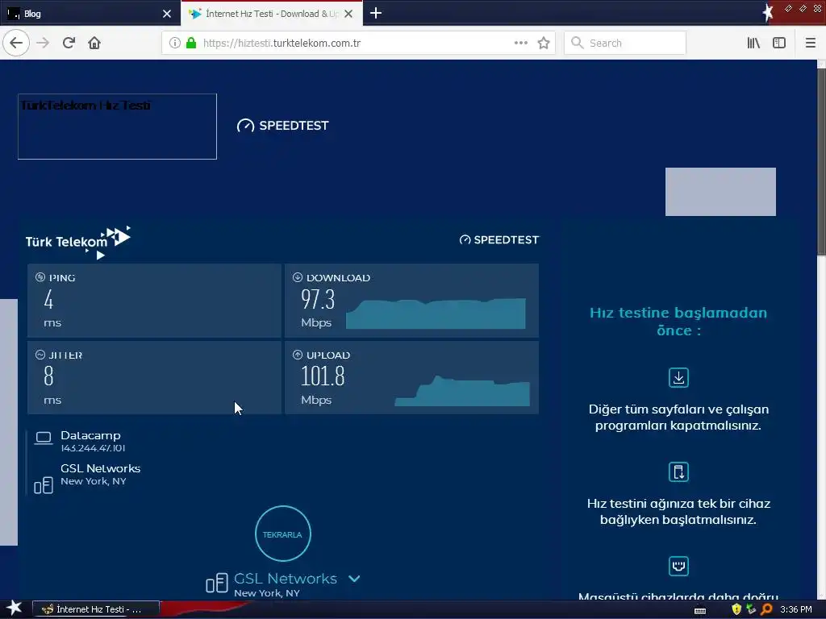This screenshot has width=826, height=619.
Task: Click the server icon beside GSL Networks info
Action: pos(44,485)
